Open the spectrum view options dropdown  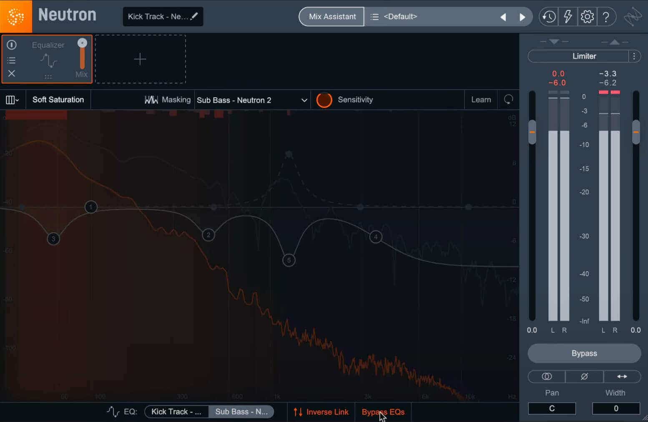pos(13,100)
